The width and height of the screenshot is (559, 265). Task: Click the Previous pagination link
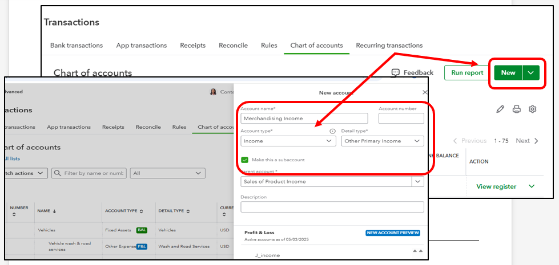pyautogui.click(x=474, y=141)
